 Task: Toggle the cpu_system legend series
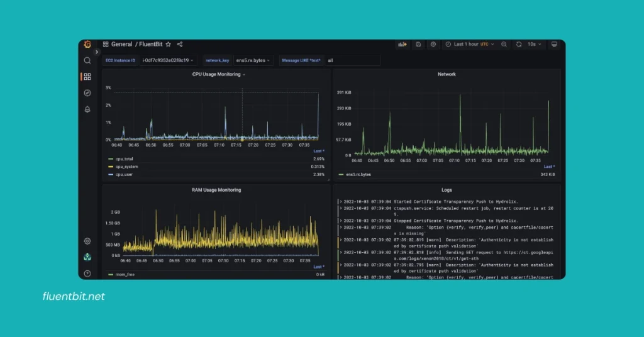[126, 167]
